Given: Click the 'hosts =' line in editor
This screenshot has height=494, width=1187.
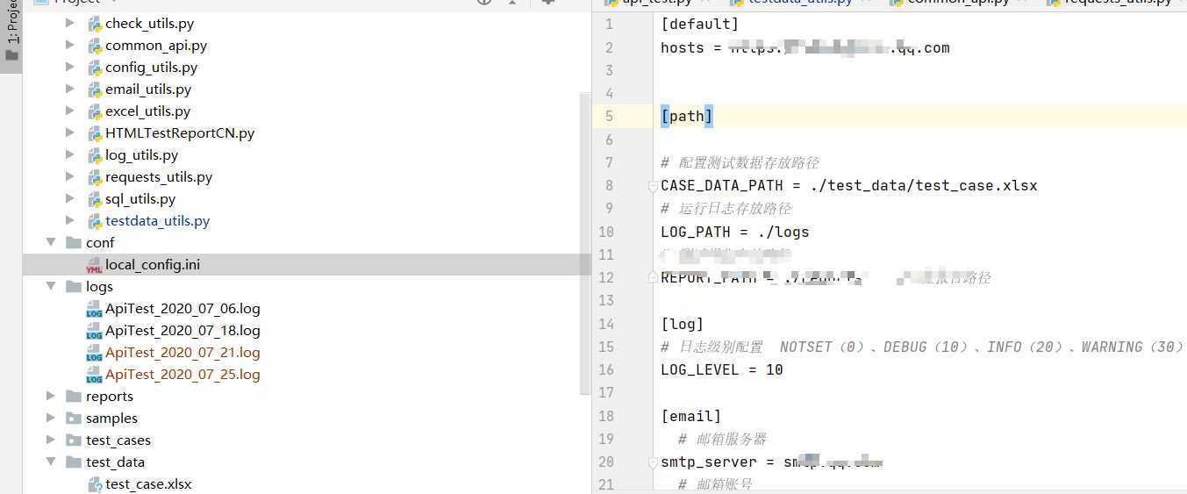Looking at the screenshot, I should [x=805, y=47].
